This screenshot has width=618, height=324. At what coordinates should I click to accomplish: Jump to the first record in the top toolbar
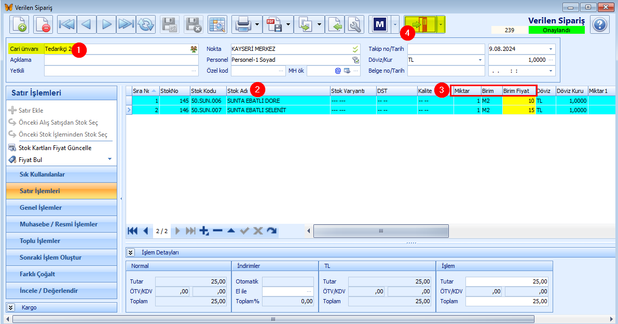(x=66, y=24)
